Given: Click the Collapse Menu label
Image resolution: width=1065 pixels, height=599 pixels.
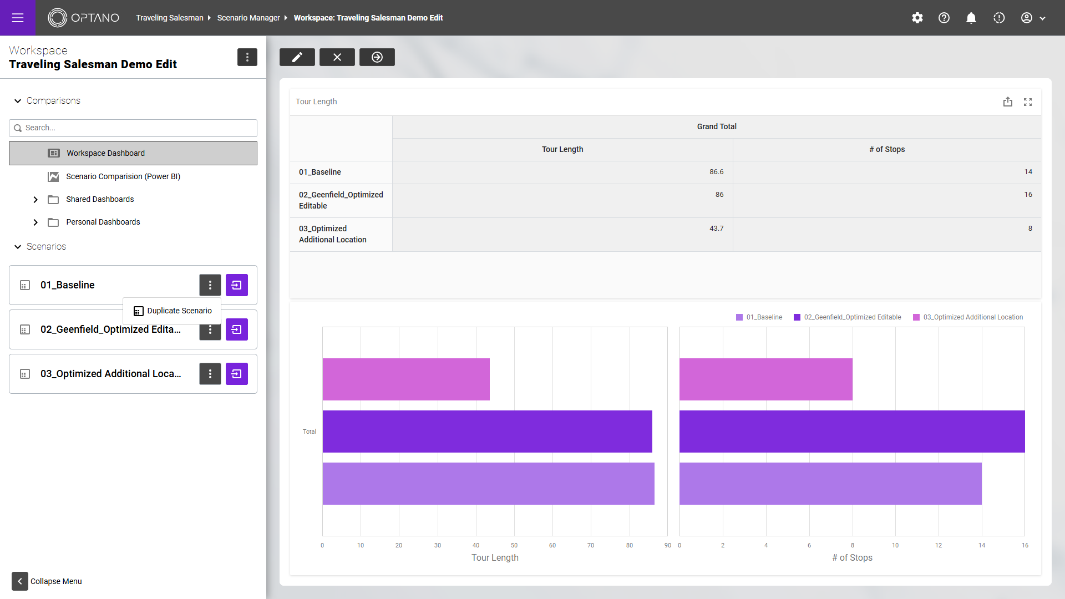Looking at the screenshot, I should 56,581.
